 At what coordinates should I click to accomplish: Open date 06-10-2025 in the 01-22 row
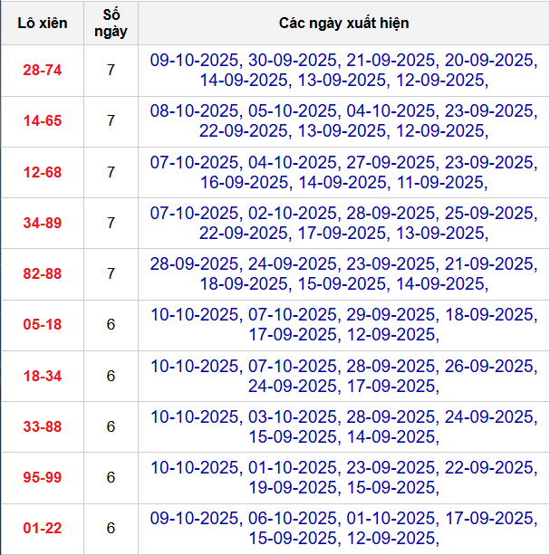293,518
